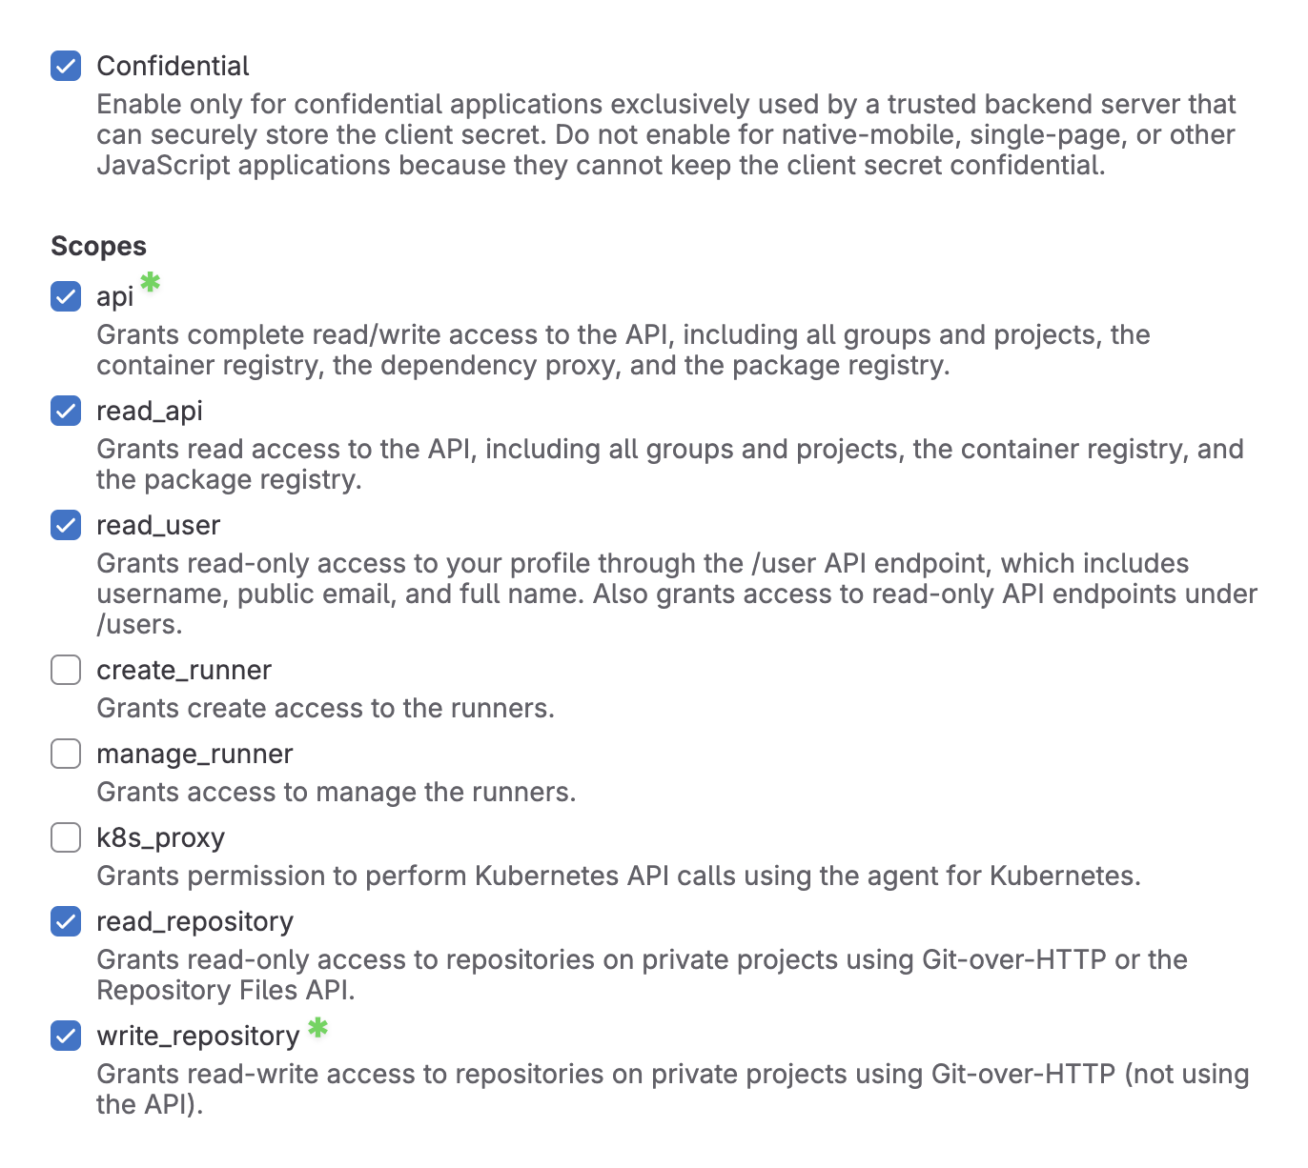Image resolution: width=1308 pixels, height=1168 pixels.
Task: Uncheck the api scope checkbox box
Action: (x=66, y=296)
